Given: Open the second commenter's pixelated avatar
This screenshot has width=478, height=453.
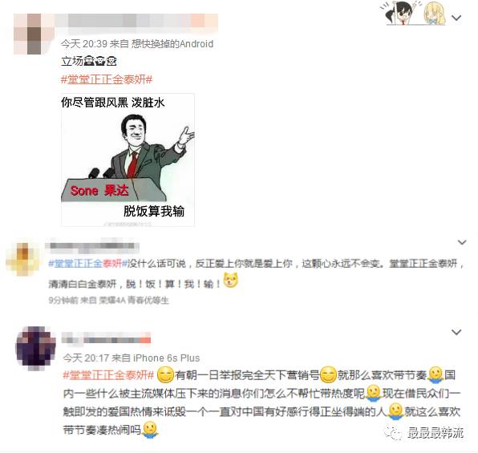Looking at the screenshot, I should 22,259.
